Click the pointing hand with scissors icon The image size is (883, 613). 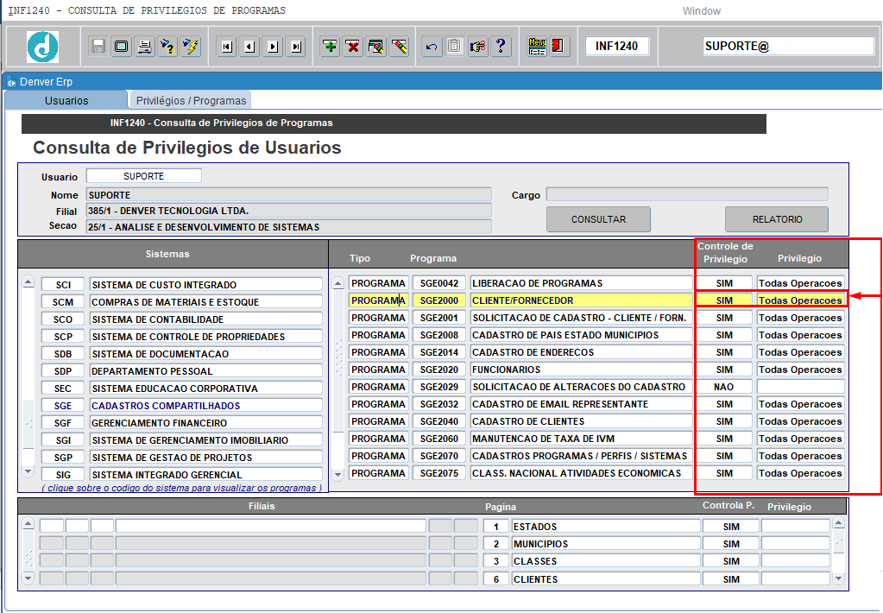(x=477, y=47)
